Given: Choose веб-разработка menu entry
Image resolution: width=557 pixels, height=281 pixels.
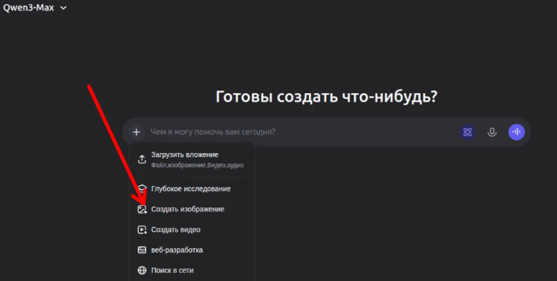Looking at the screenshot, I should (177, 249).
